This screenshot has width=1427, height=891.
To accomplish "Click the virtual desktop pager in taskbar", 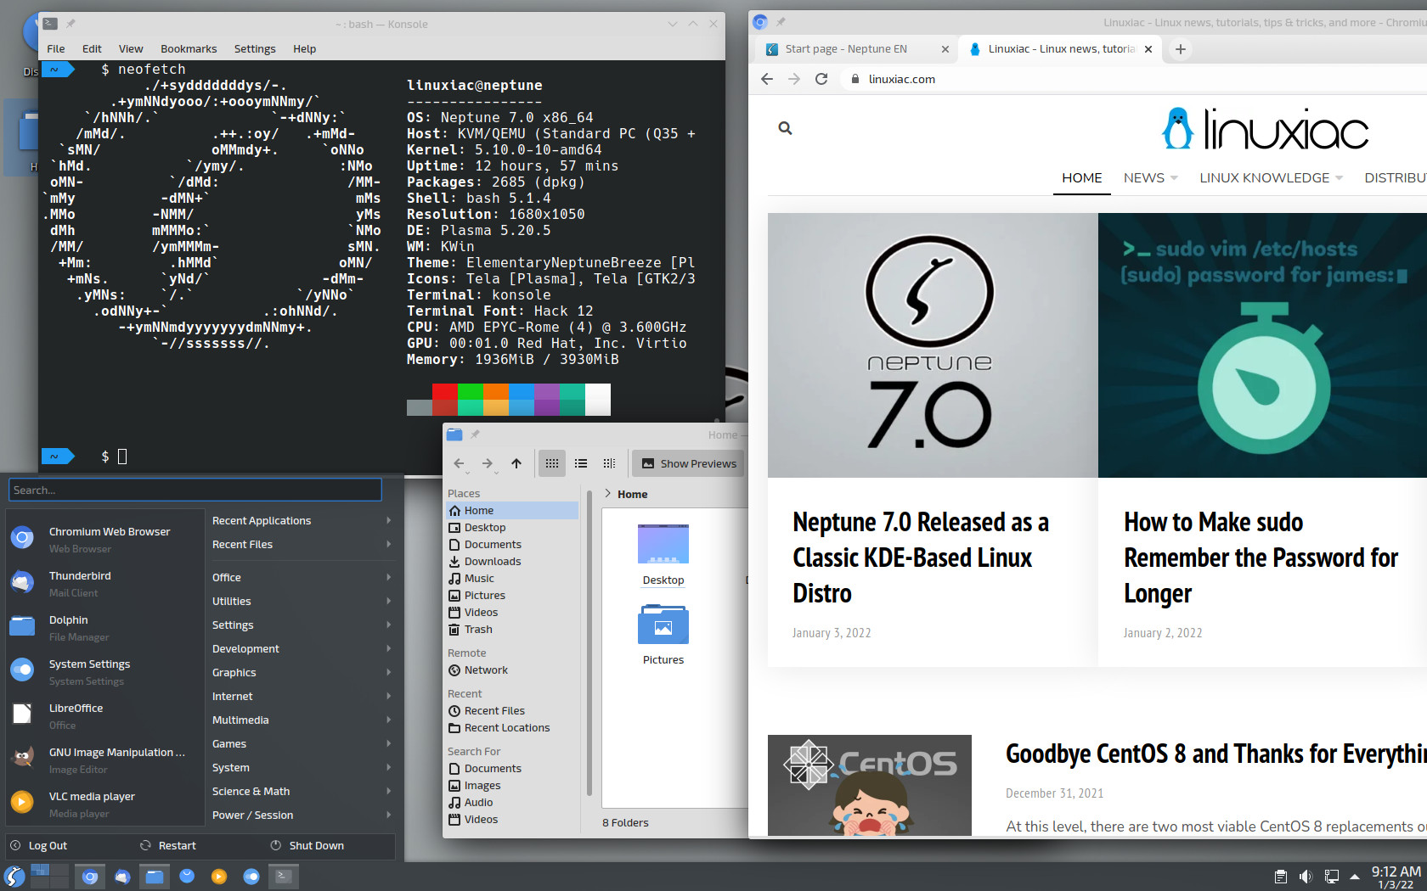I will (48, 877).
